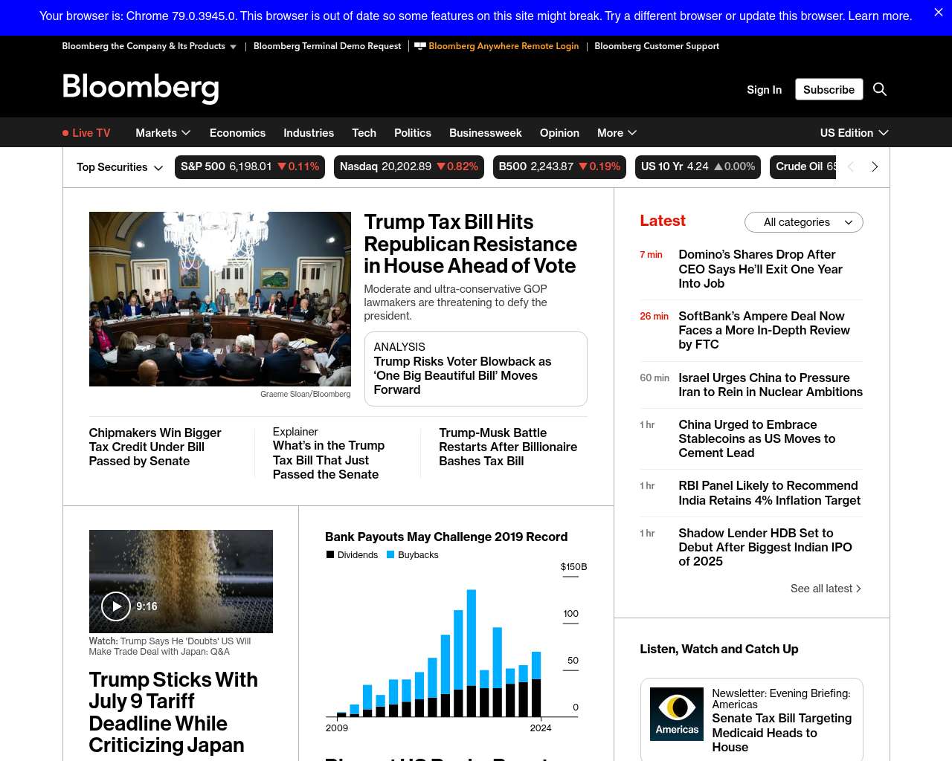Image resolution: width=952 pixels, height=761 pixels.
Task: Open the Trump Tax Bill House photo
Action: pos(220,299)
